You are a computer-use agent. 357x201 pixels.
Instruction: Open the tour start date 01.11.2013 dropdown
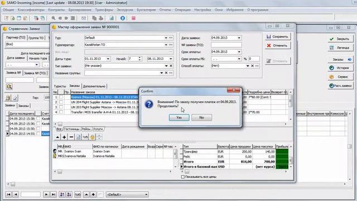tap(108, 59)
